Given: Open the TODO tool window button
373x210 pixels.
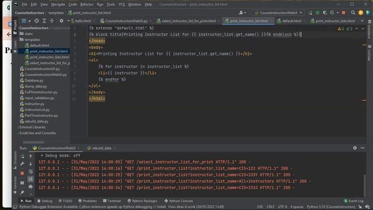Looking at the screenshot, I should pyautogui.click(x=65, y=201).
